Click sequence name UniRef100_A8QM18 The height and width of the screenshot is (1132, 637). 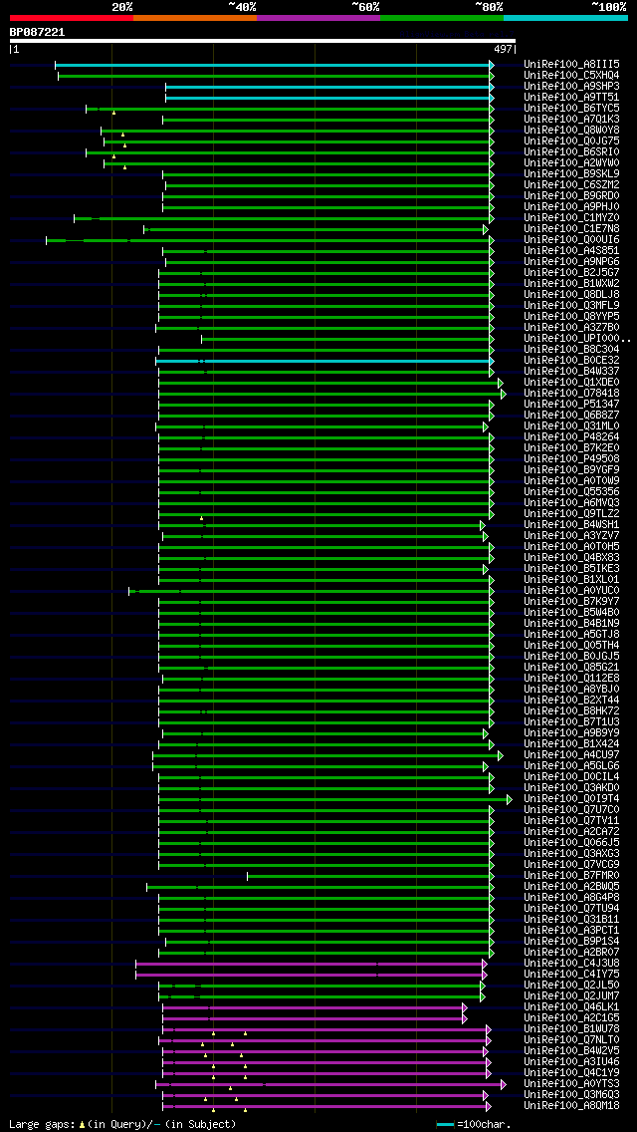pos(571,1107)
